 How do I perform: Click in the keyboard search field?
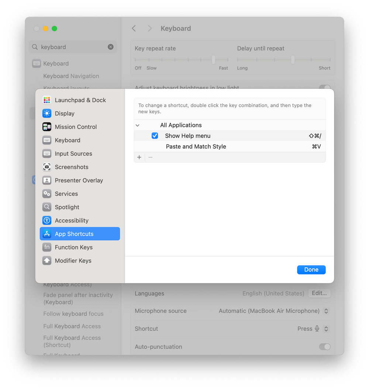73,47
